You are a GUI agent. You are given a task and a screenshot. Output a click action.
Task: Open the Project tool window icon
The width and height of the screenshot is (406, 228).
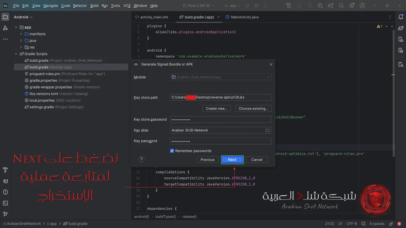pos(5,17)
